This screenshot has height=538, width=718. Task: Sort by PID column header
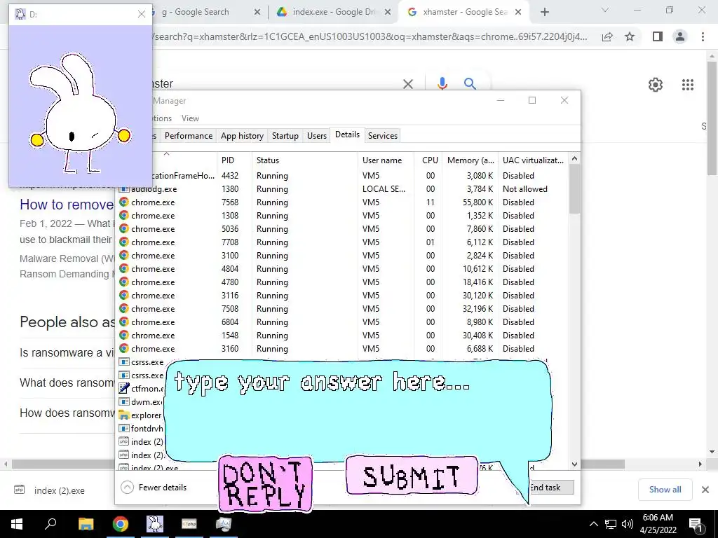pos(234,160)
